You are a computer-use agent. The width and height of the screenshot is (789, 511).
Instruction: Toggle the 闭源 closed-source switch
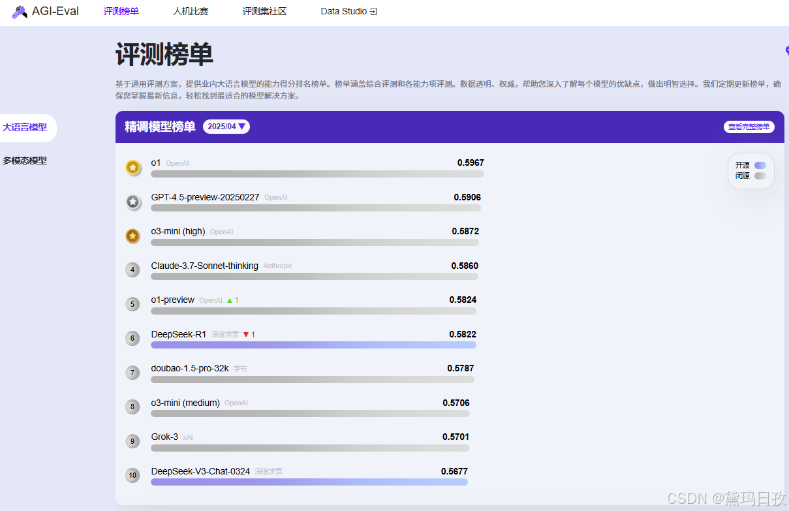[760, 176]
